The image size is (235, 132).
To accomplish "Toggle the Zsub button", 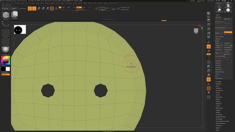I will pos(84,7).
